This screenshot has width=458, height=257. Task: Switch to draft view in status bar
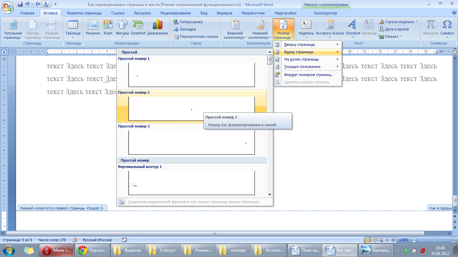point(393,240)
